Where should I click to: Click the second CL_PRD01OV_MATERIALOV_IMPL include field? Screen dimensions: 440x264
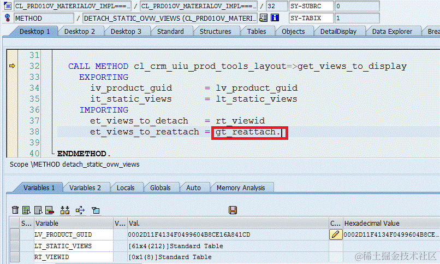tap(198, 6)
